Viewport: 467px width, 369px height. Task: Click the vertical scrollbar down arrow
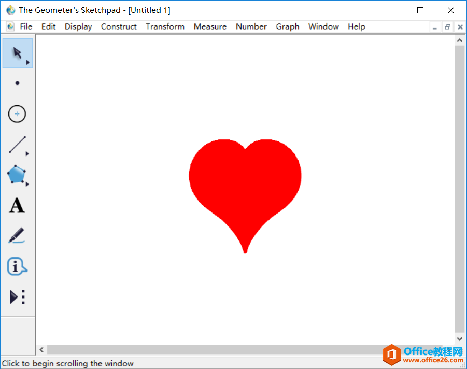point(460,338)
